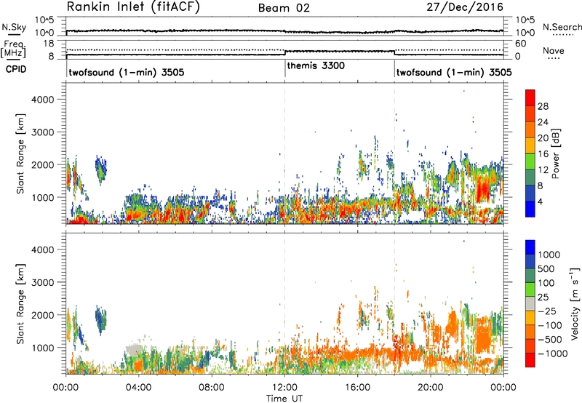This screenshot has width=582, height=403.
Task: Click the 04:00 time tick label
Action: click(x=138, y=388)
